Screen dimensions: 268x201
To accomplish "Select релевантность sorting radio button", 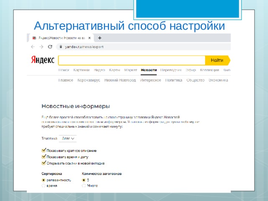I will coord(44,180).
